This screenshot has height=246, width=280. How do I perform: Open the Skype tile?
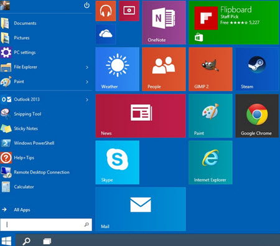[118, 163]
